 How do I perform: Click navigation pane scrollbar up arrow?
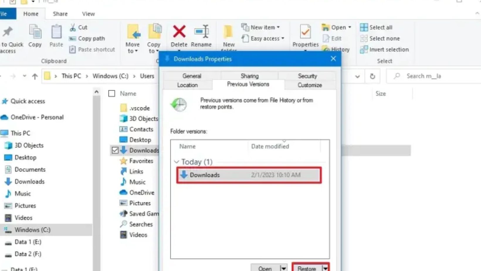96,92
